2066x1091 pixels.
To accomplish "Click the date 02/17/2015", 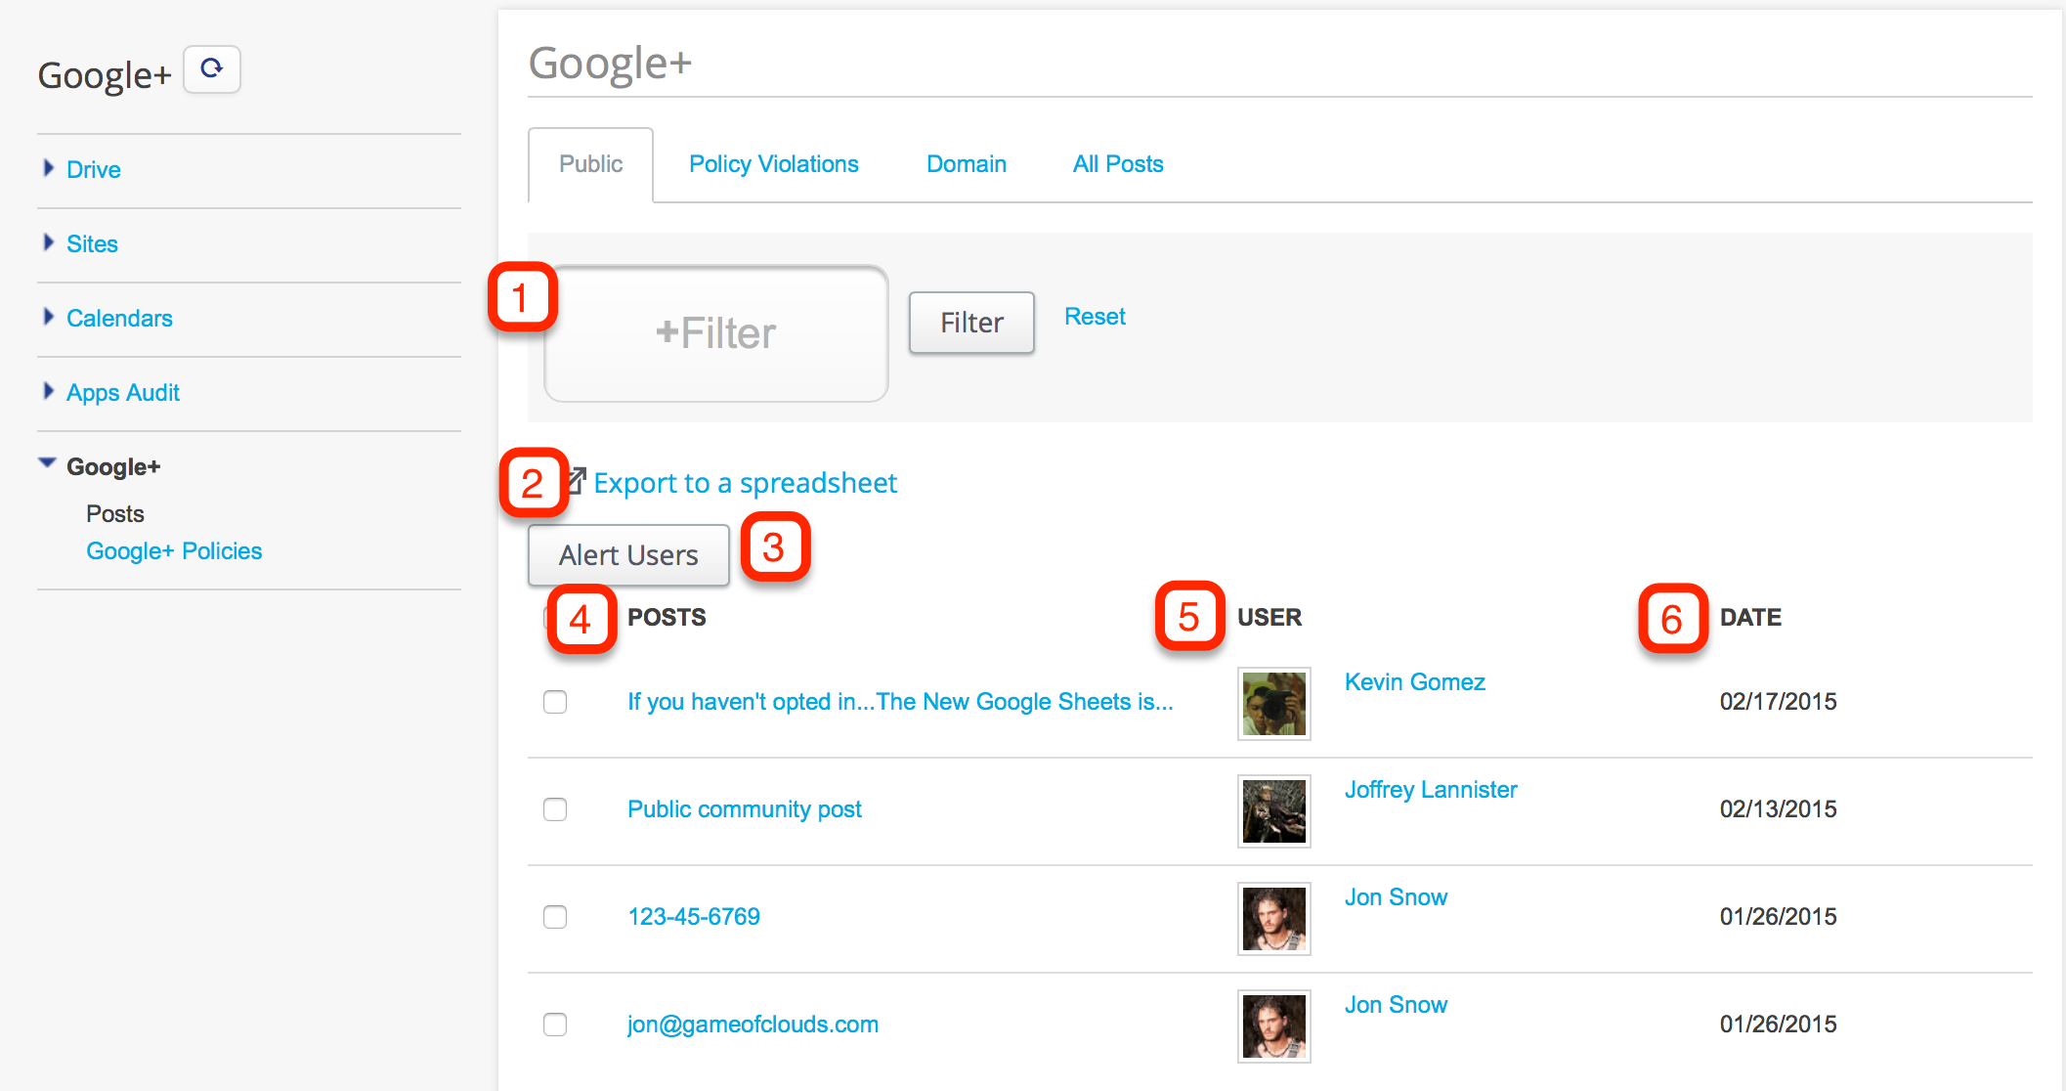I will click(1778, 702).
